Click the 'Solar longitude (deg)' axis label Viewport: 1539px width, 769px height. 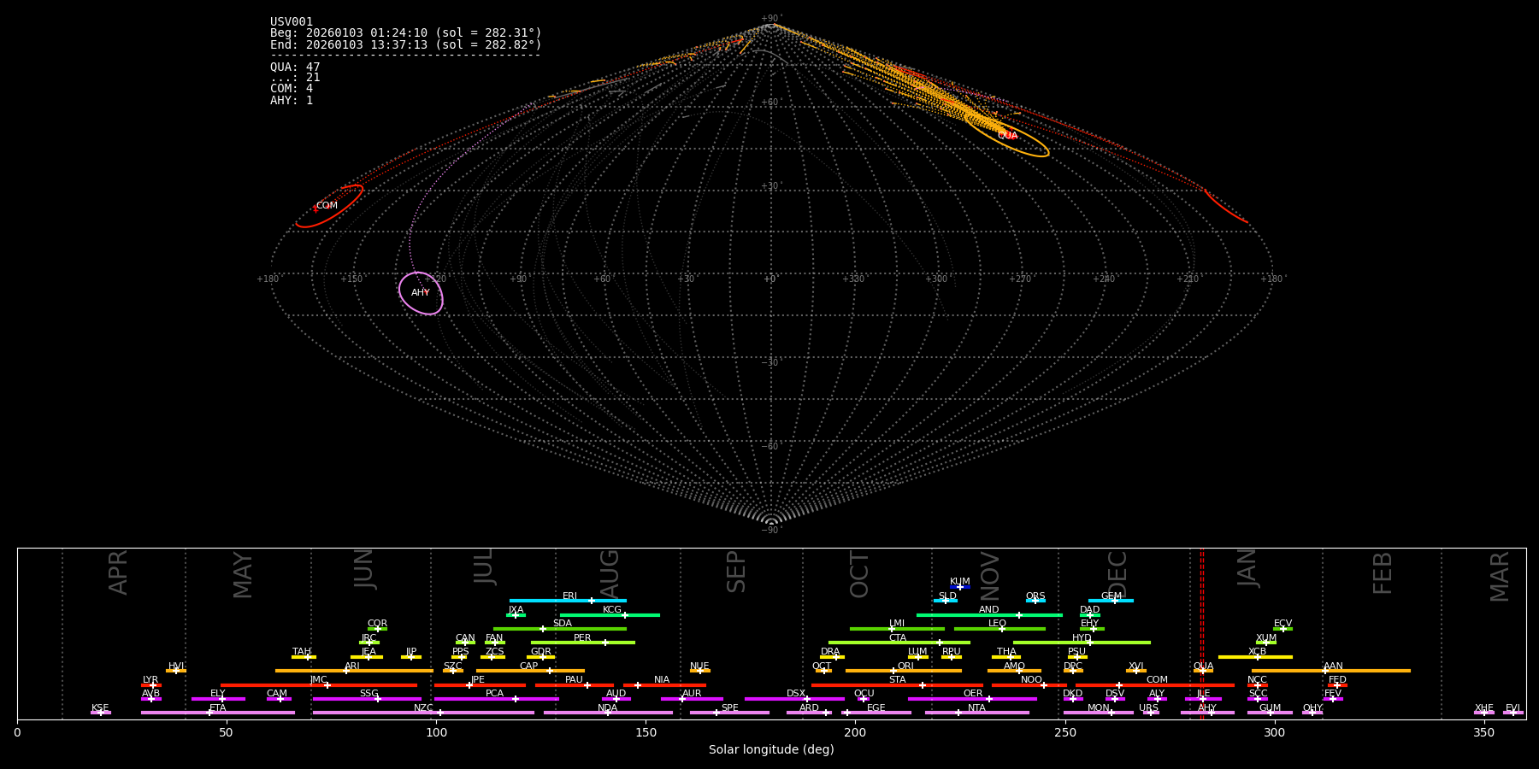[x=771, y=750]
